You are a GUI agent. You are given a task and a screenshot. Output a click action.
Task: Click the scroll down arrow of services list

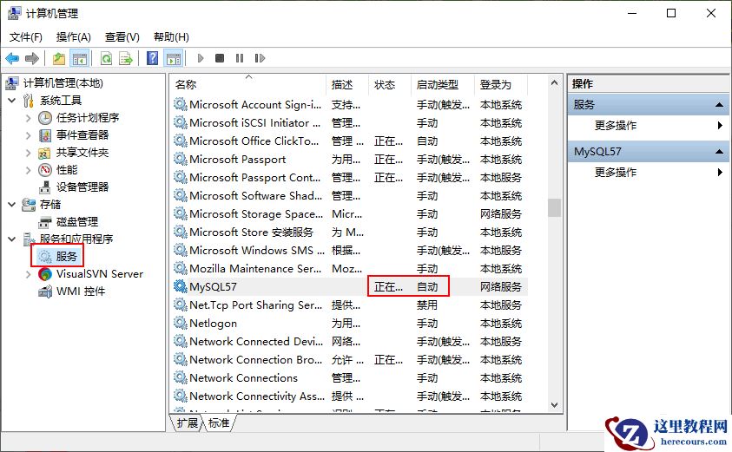tap(554, 405)
